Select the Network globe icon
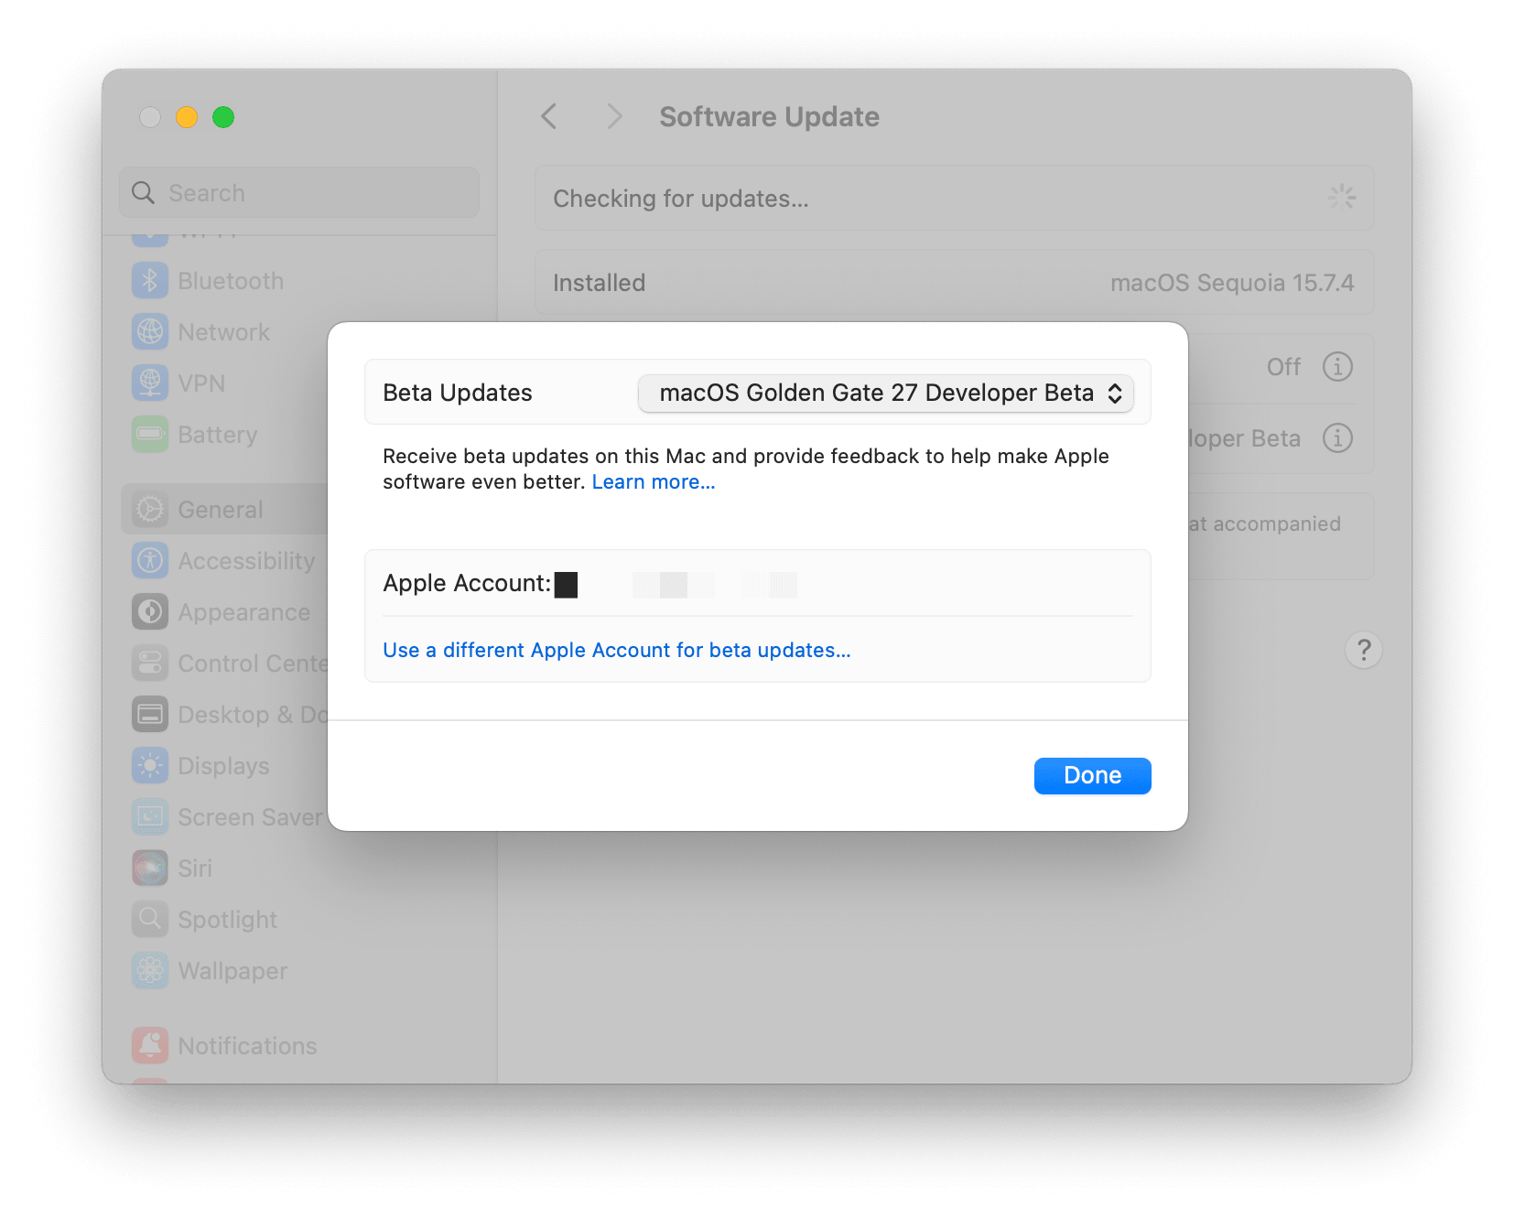 click(x=150, y=331)
